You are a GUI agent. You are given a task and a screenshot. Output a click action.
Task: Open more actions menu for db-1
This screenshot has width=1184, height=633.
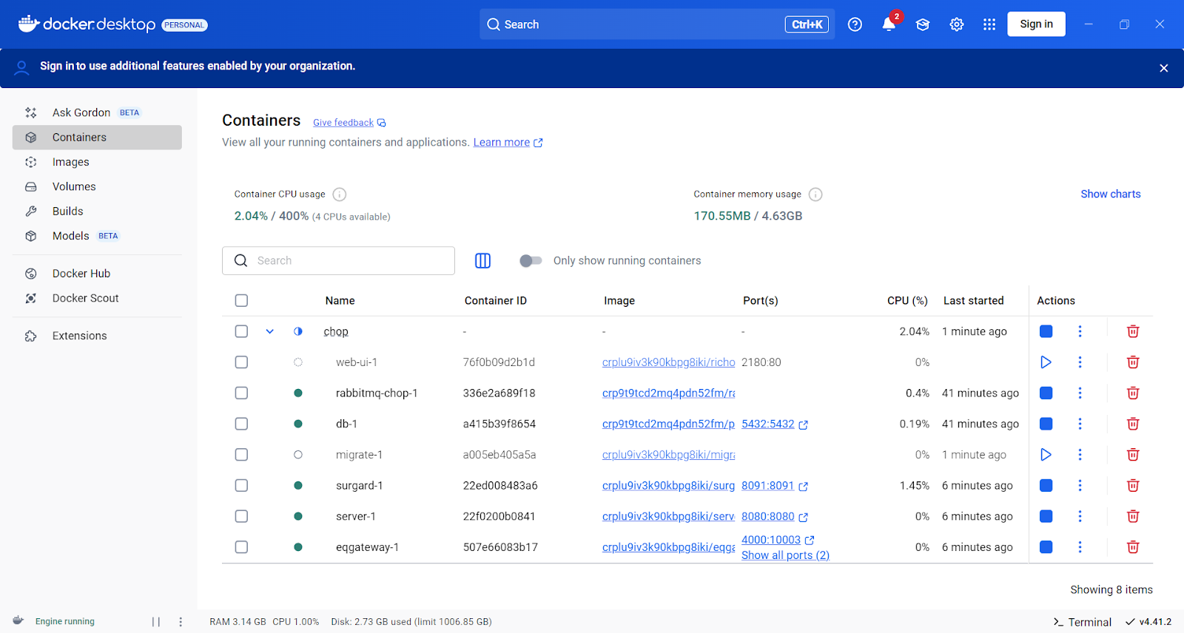pyautogui.click(x=1080, y=424)
